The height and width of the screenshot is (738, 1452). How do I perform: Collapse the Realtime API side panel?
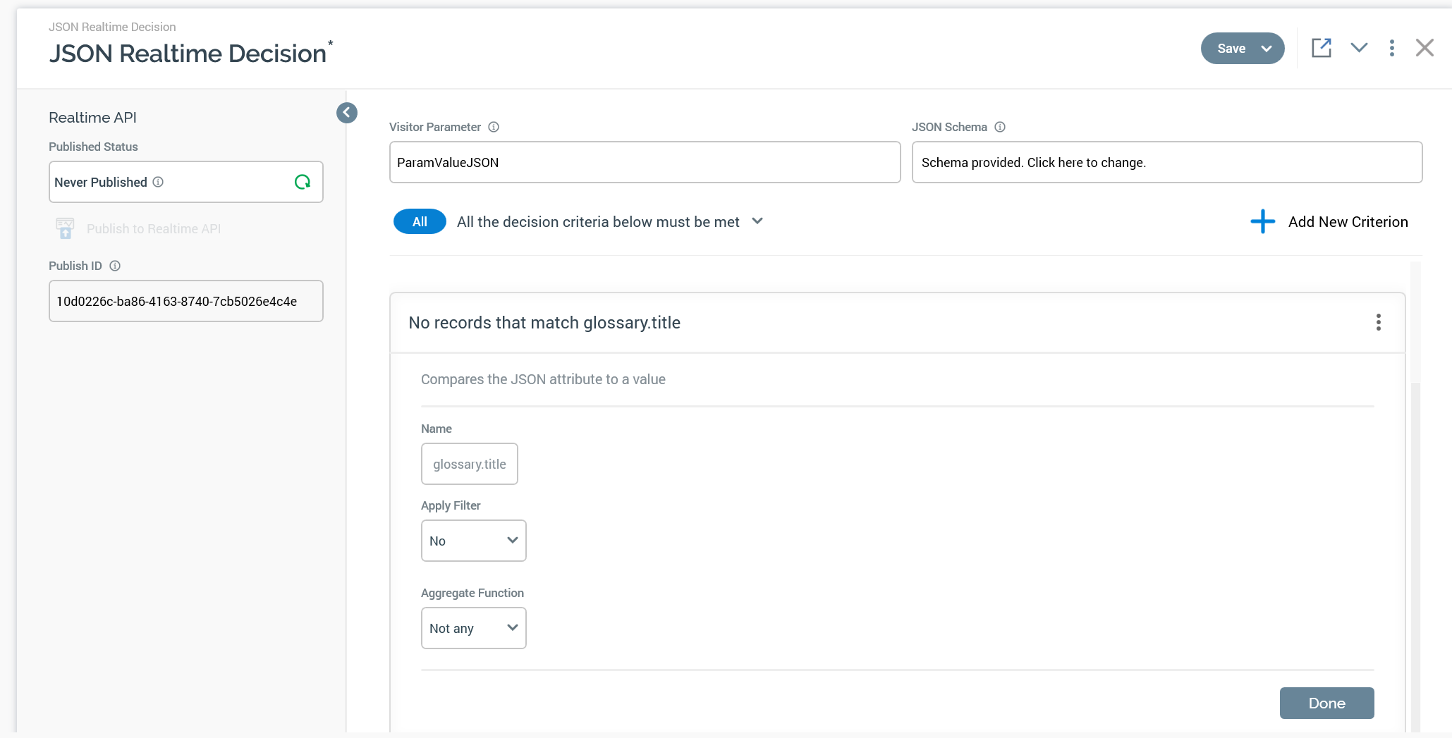pyautogui.click(x=347, y=113)
